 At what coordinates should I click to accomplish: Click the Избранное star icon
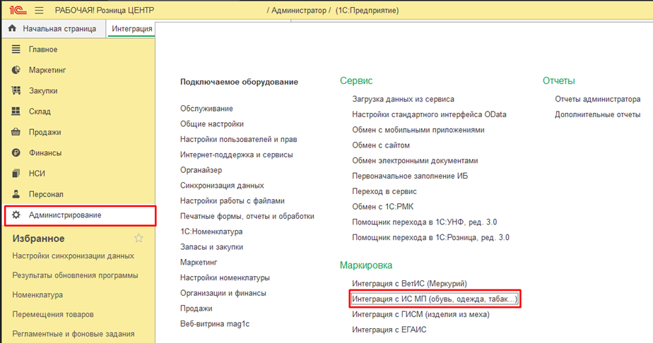tap(139, 238)
